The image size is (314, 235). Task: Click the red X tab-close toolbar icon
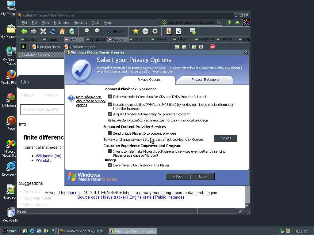(x=201, y=47)
